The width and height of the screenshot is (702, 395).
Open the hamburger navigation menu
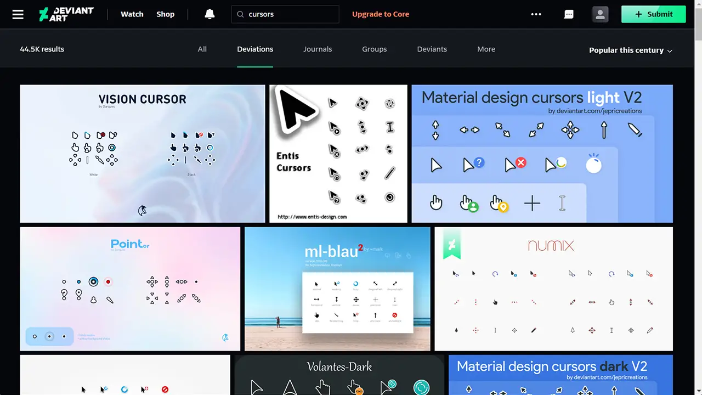tap(18, 14)
